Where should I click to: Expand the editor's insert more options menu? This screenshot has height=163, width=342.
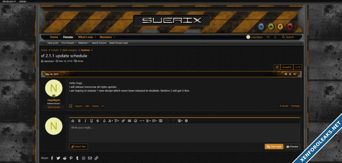pyautogui.click(x=142, y=121)
